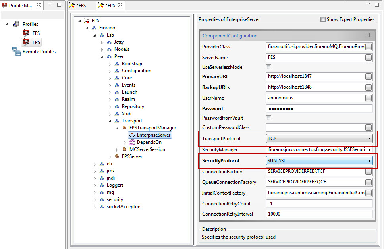
Task: Select the Launch tree item
Action: [129, 92]
